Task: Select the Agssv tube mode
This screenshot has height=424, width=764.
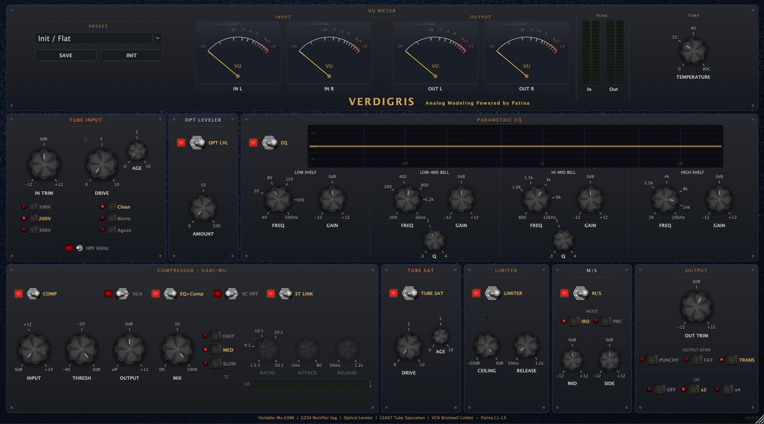Action: click(111, 230)
